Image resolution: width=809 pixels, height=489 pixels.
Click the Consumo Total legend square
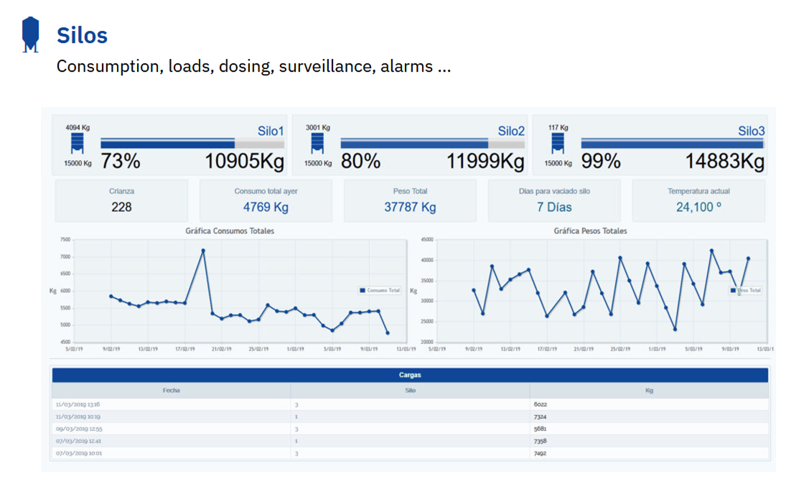[x=363, y=290]
